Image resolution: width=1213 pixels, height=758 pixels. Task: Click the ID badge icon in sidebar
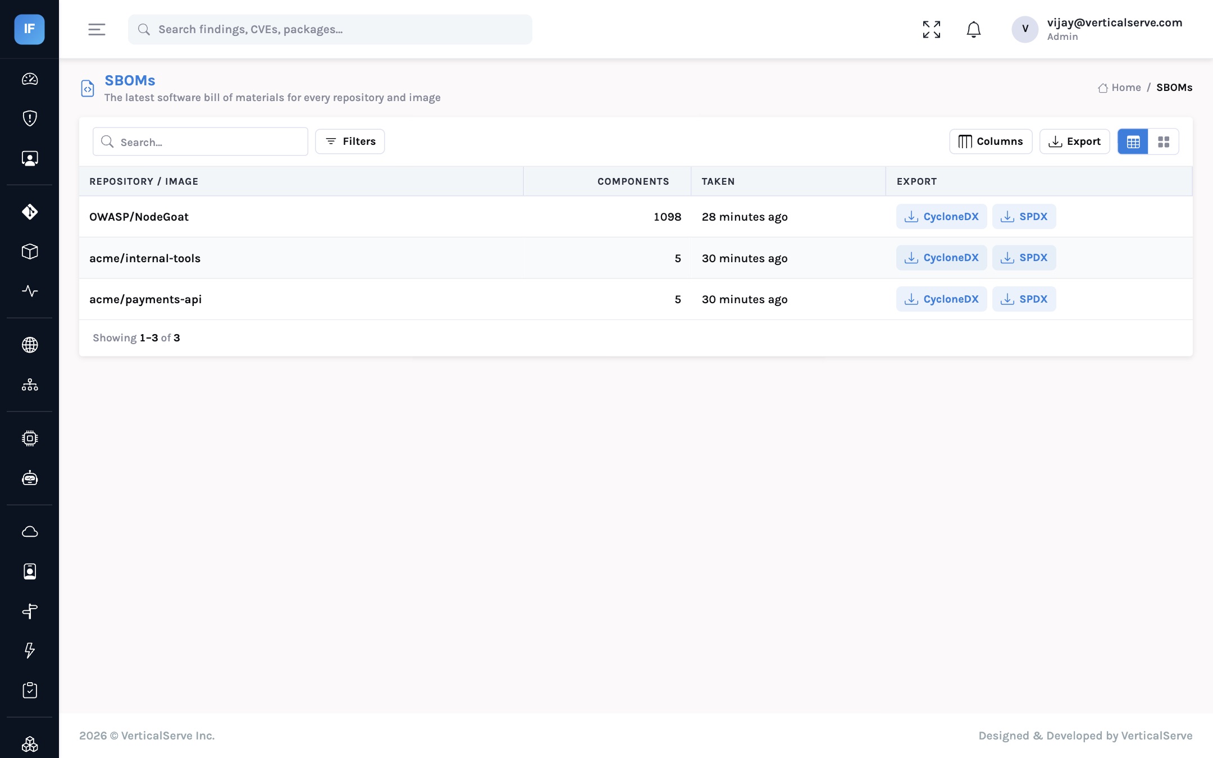point(30,571)
